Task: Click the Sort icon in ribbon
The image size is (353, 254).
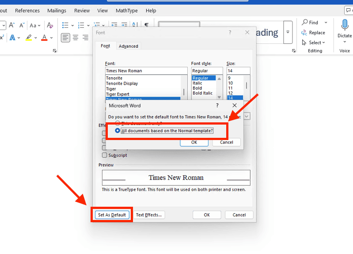Action: [134, 24]
